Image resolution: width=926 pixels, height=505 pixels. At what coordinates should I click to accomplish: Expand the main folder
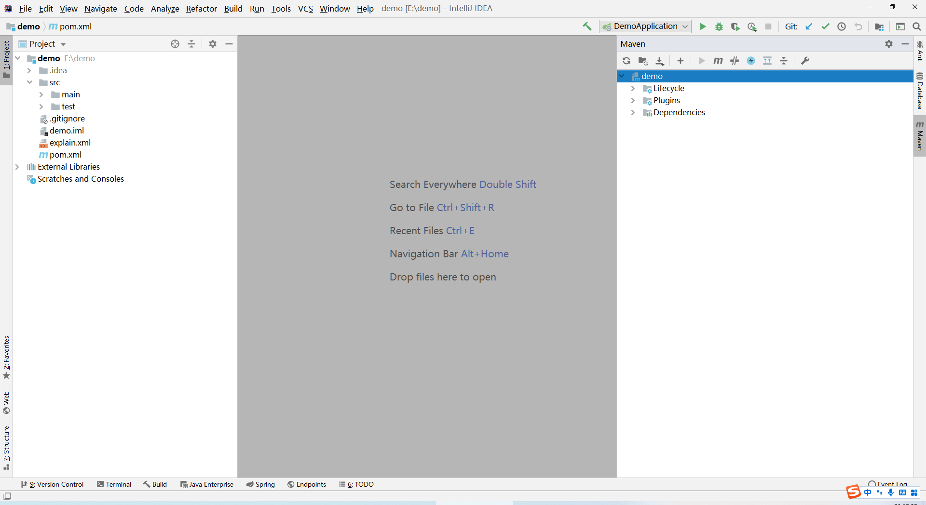pos(41,94)
